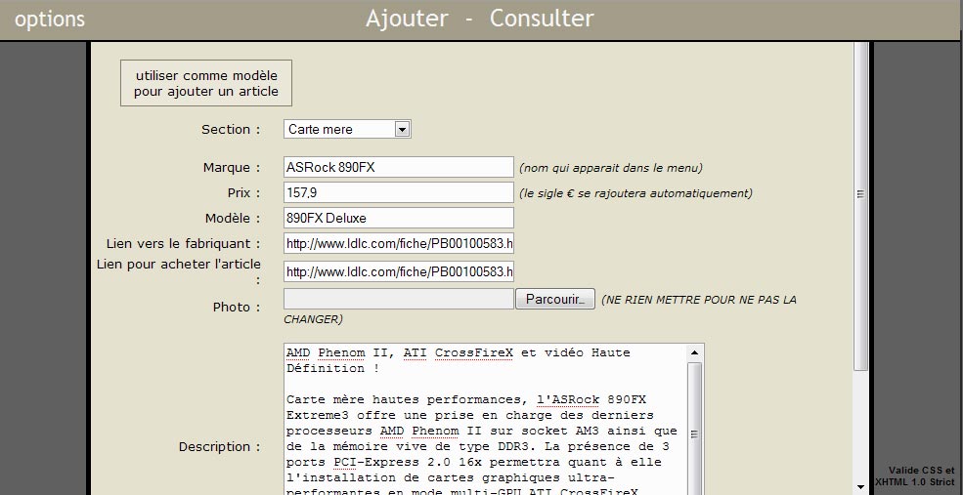Click inside the Description text area
This screenshot has width=963, height=495.
[x=484, y=420]
